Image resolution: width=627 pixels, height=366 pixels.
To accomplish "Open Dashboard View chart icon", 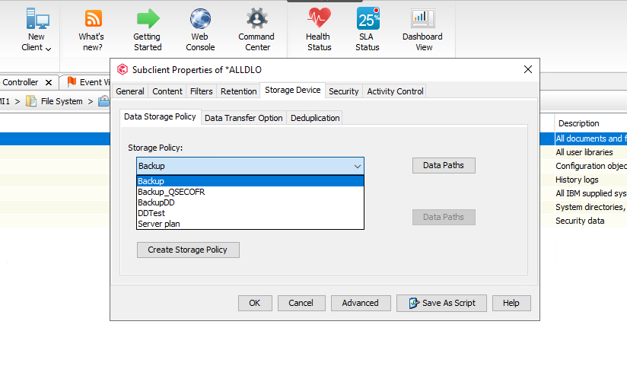I will pyautogui.click(x=422, y=18).
